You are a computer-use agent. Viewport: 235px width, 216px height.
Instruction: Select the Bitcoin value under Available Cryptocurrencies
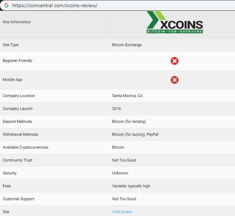tap(118, 147)
